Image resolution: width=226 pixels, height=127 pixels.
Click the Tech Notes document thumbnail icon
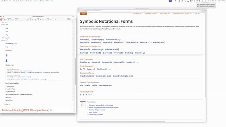[x=83, y=104]
